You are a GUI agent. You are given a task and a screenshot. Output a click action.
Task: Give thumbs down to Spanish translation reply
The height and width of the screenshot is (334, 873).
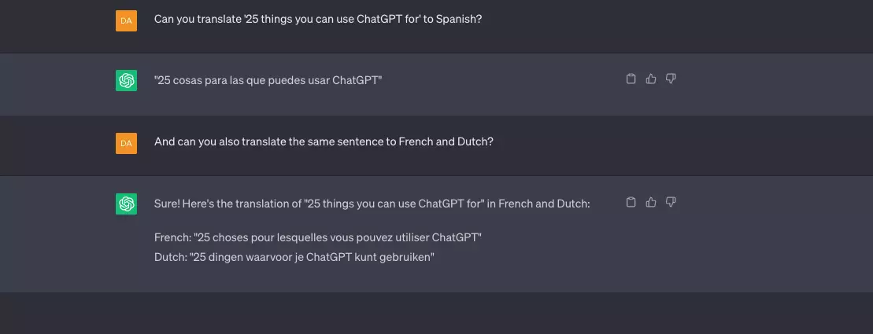tap(671, 79)
